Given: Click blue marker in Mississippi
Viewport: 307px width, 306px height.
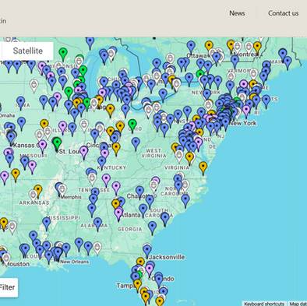Looking at the screenshot, I should coord(47,223).
